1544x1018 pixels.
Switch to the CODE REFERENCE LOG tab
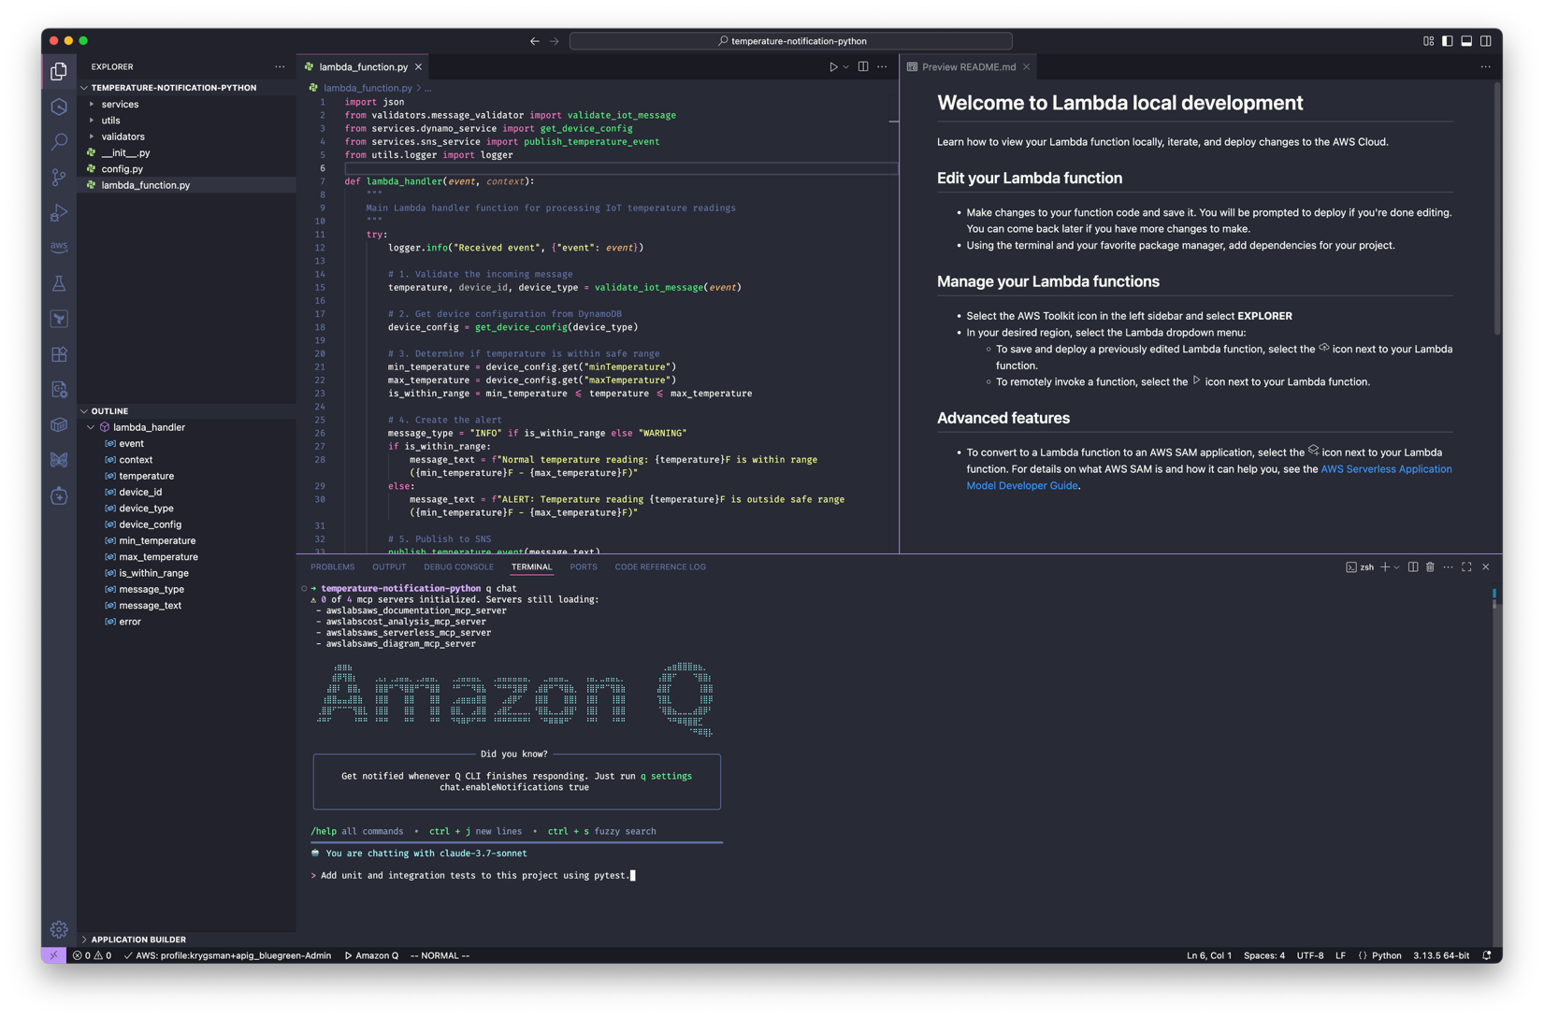tap(660, 567)
